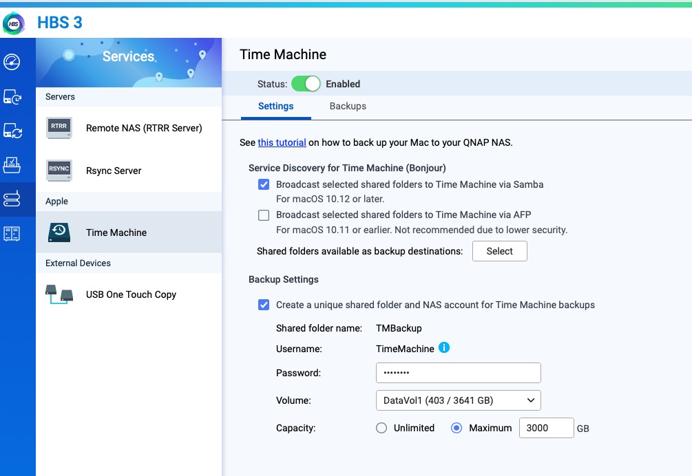Click the Backup Settings heading
692x476 pixels.
[283, 279]
